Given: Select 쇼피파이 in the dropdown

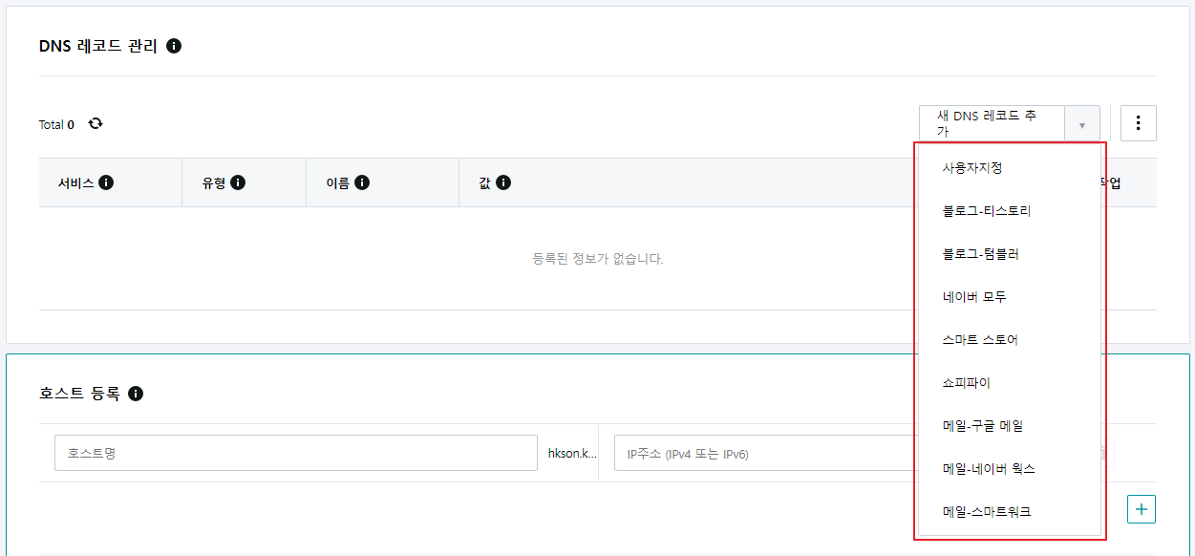Looking at the screenshot, I should pos(967,383).
